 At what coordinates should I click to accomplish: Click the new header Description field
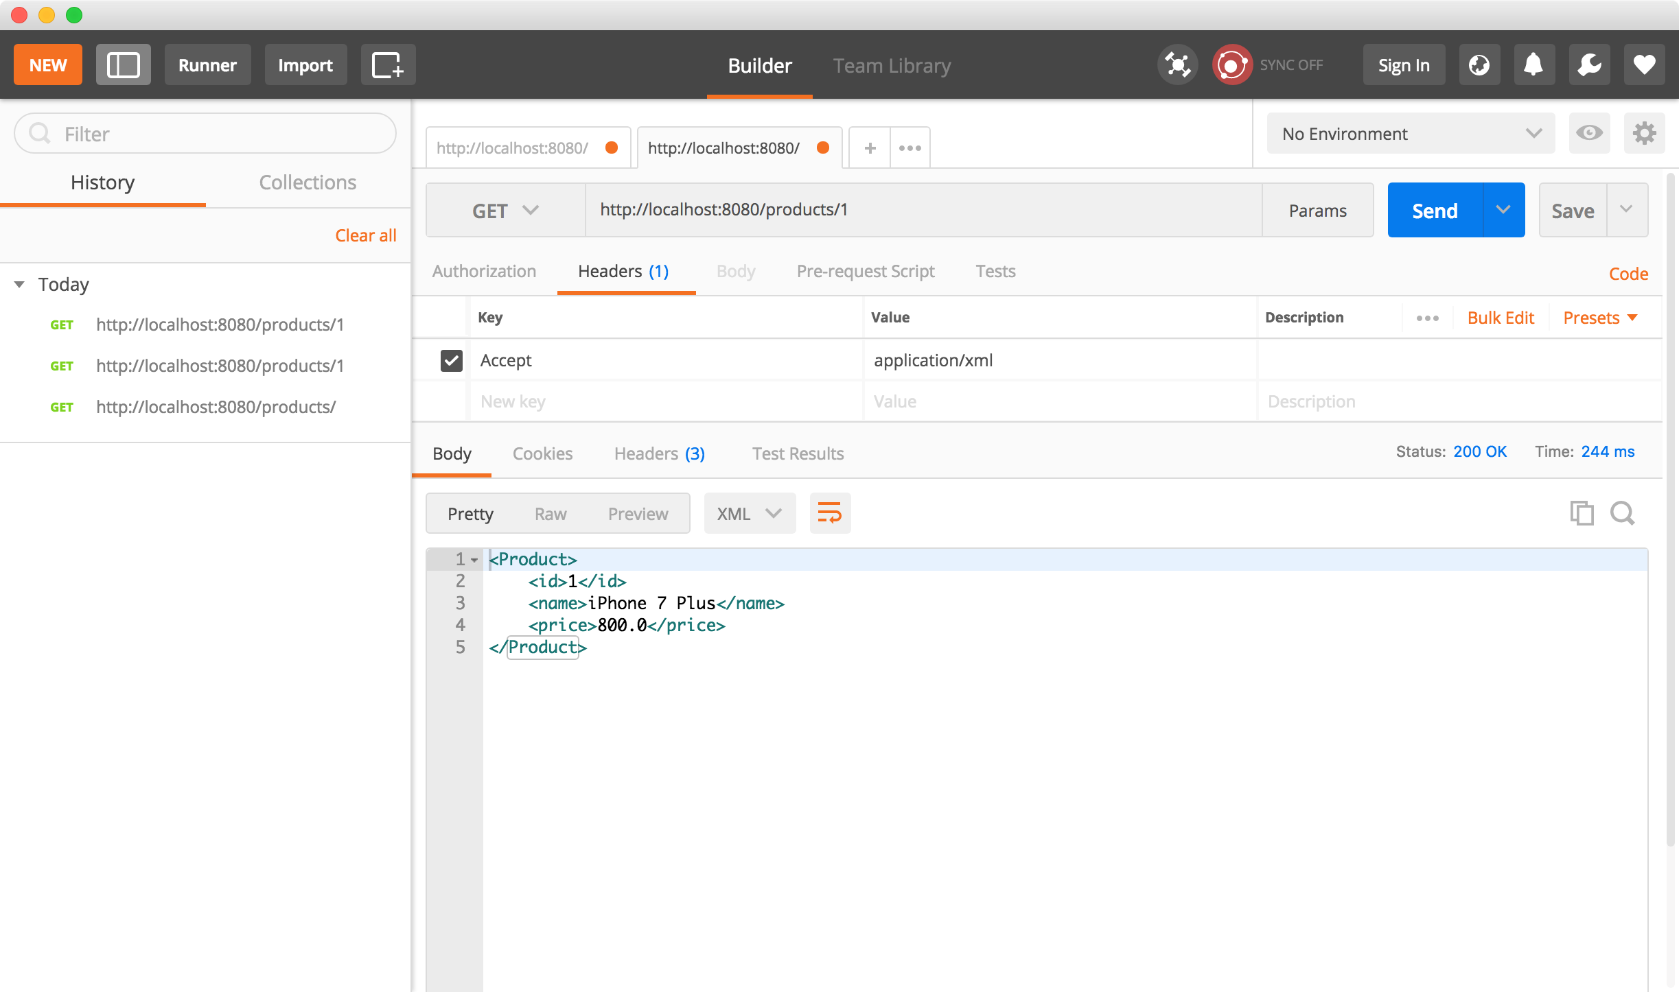[1459, 401]
